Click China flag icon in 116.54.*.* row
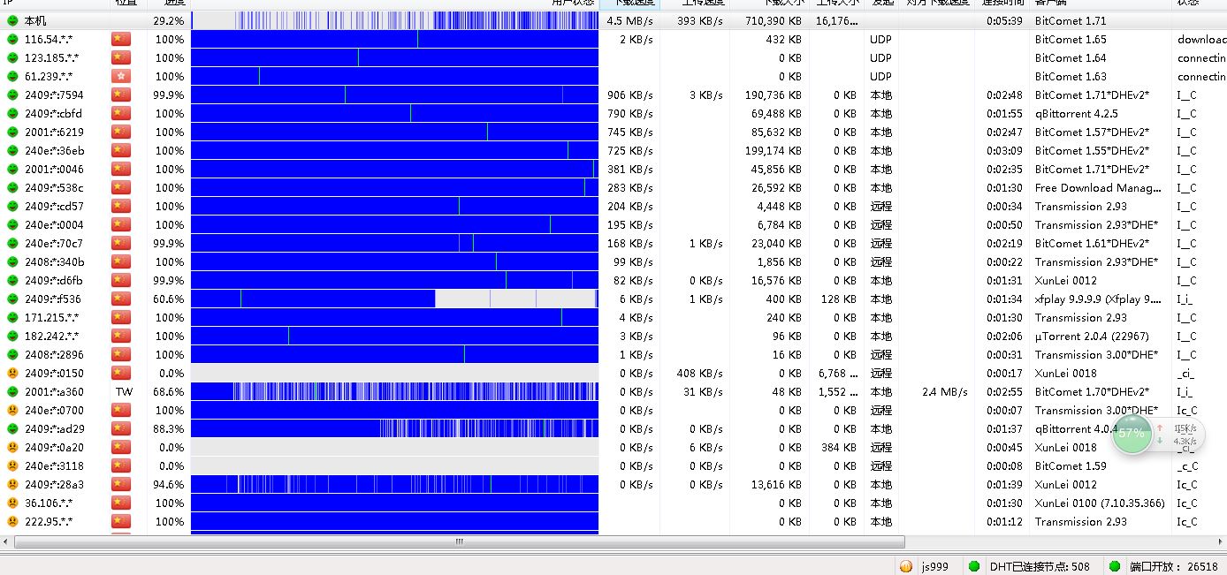 pos(121,40)
